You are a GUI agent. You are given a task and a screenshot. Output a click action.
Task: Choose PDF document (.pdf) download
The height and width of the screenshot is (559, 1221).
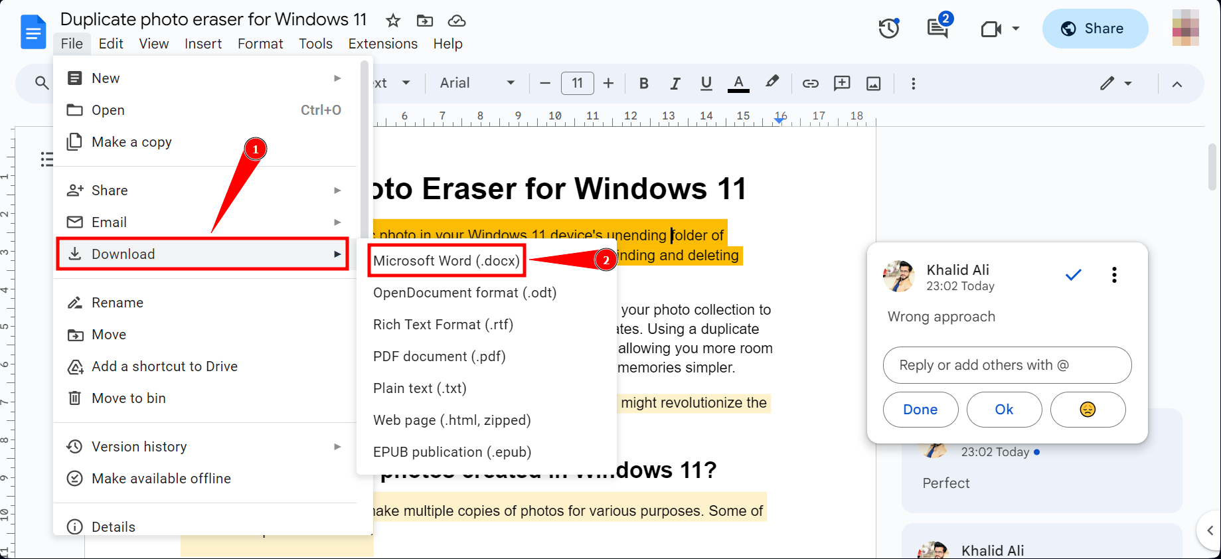coord(440,357)
